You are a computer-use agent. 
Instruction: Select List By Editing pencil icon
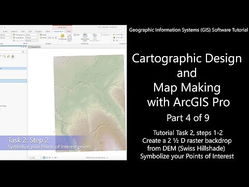coord(1,56)
